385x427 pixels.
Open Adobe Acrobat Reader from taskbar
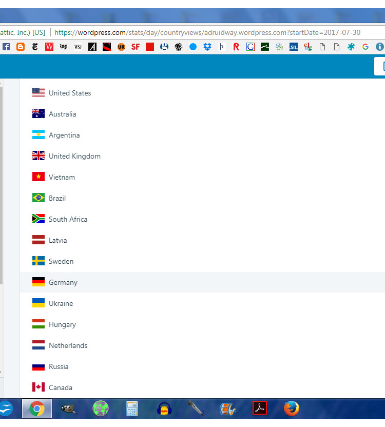260,409
